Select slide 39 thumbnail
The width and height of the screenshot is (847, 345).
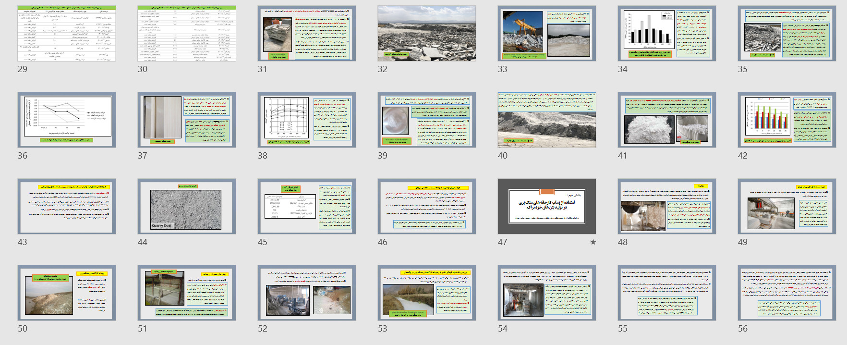427,120
